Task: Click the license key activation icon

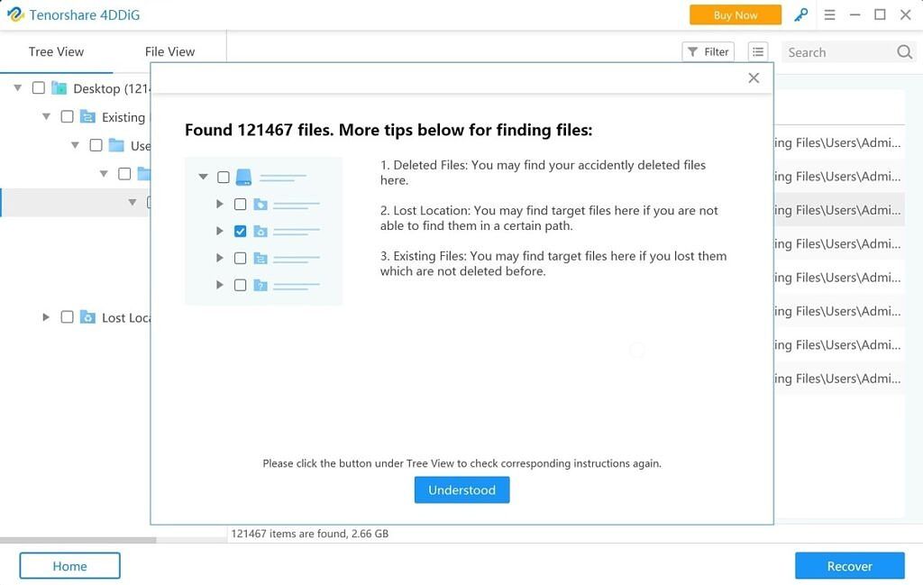Action: click(x=800, y=14)
